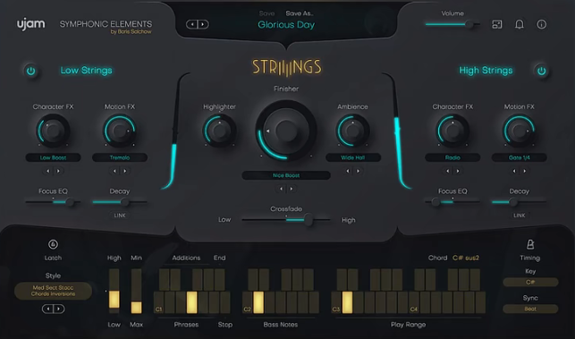Click the Low Strings Character FX knob
Screen dimensions: 575x339
[x=53, y=131]
